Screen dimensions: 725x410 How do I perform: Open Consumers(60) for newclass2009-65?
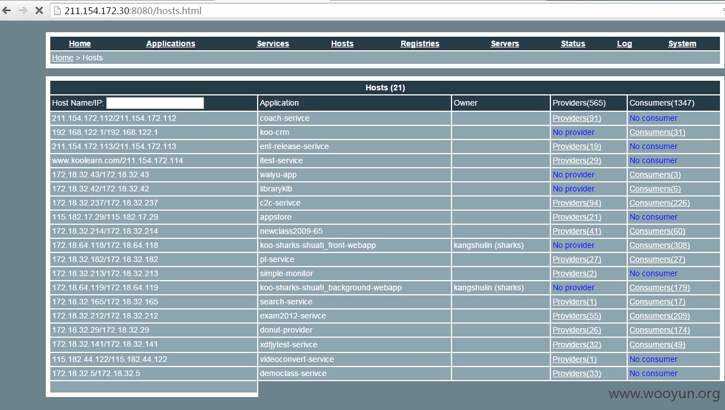click(657, 231)
